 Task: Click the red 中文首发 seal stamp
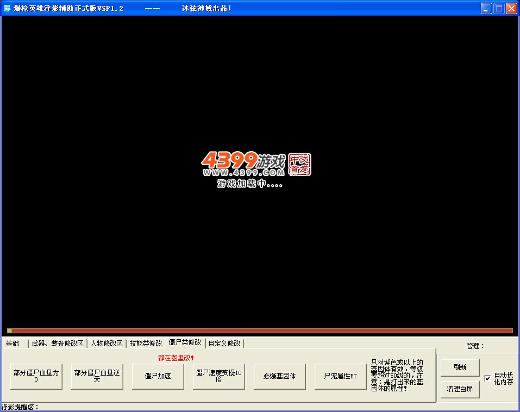click(299, 164)
